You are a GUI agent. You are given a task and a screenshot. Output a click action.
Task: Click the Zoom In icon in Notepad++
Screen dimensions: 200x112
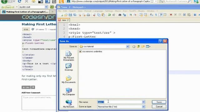(x=130, y=15)
